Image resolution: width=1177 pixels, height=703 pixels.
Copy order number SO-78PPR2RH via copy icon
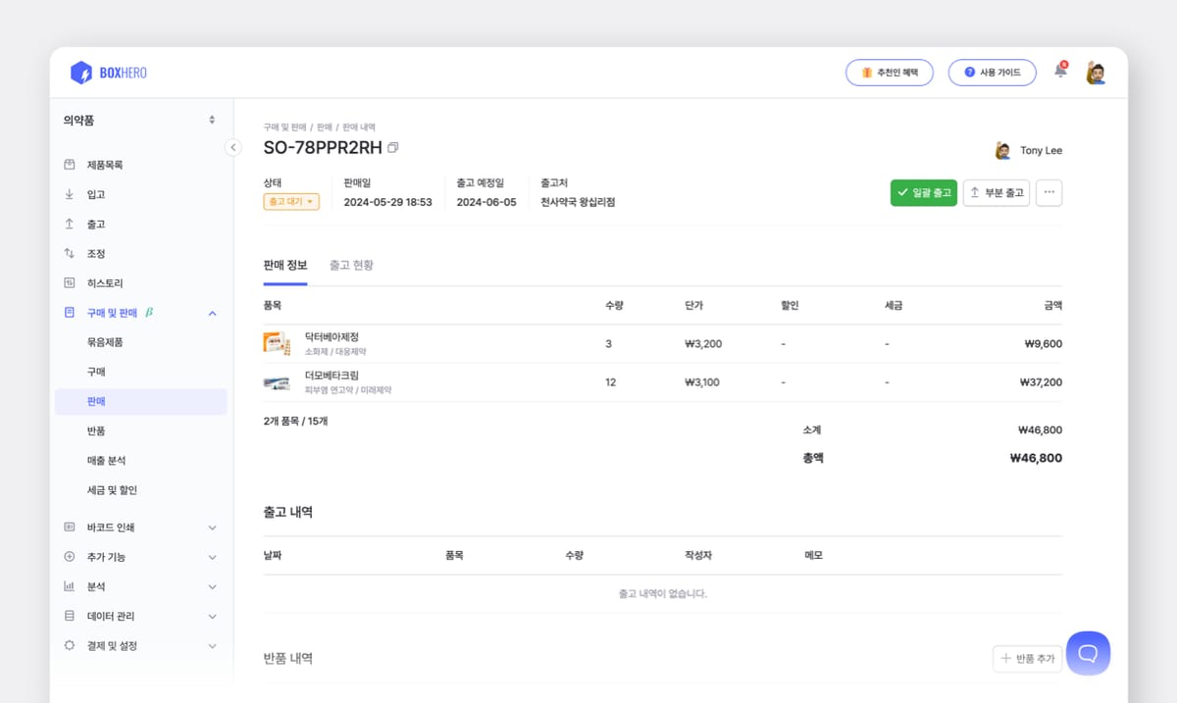[x=394, y=145]
